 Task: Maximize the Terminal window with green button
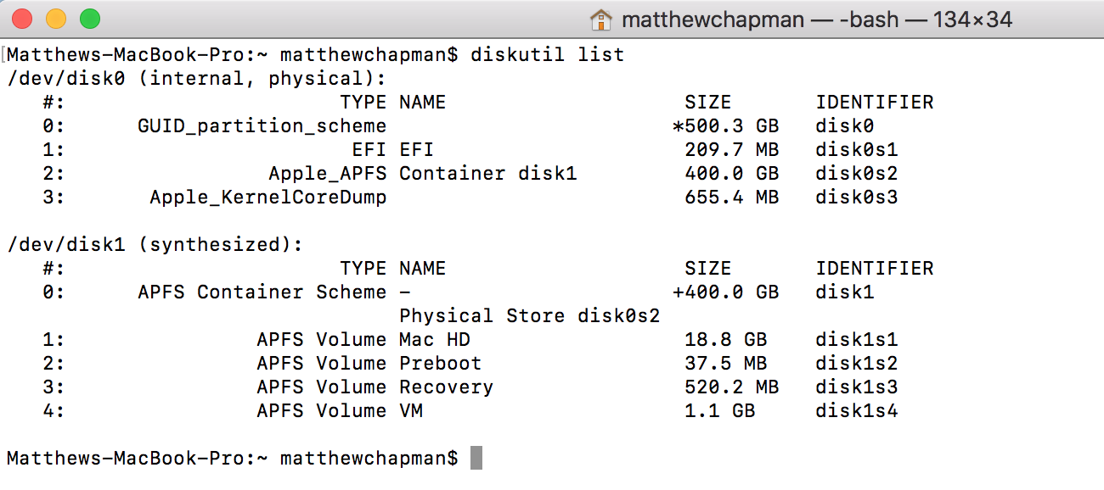[89, 18]
